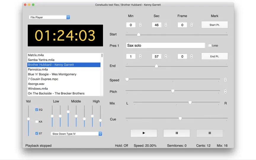Click the Mix balance slider handle

pos(190,103)
